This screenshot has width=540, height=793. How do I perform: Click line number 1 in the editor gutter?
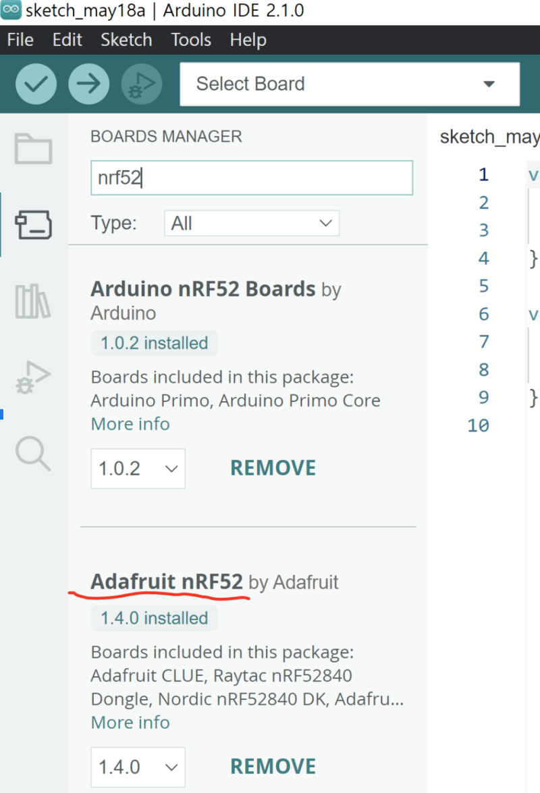[x=484, y=174]
